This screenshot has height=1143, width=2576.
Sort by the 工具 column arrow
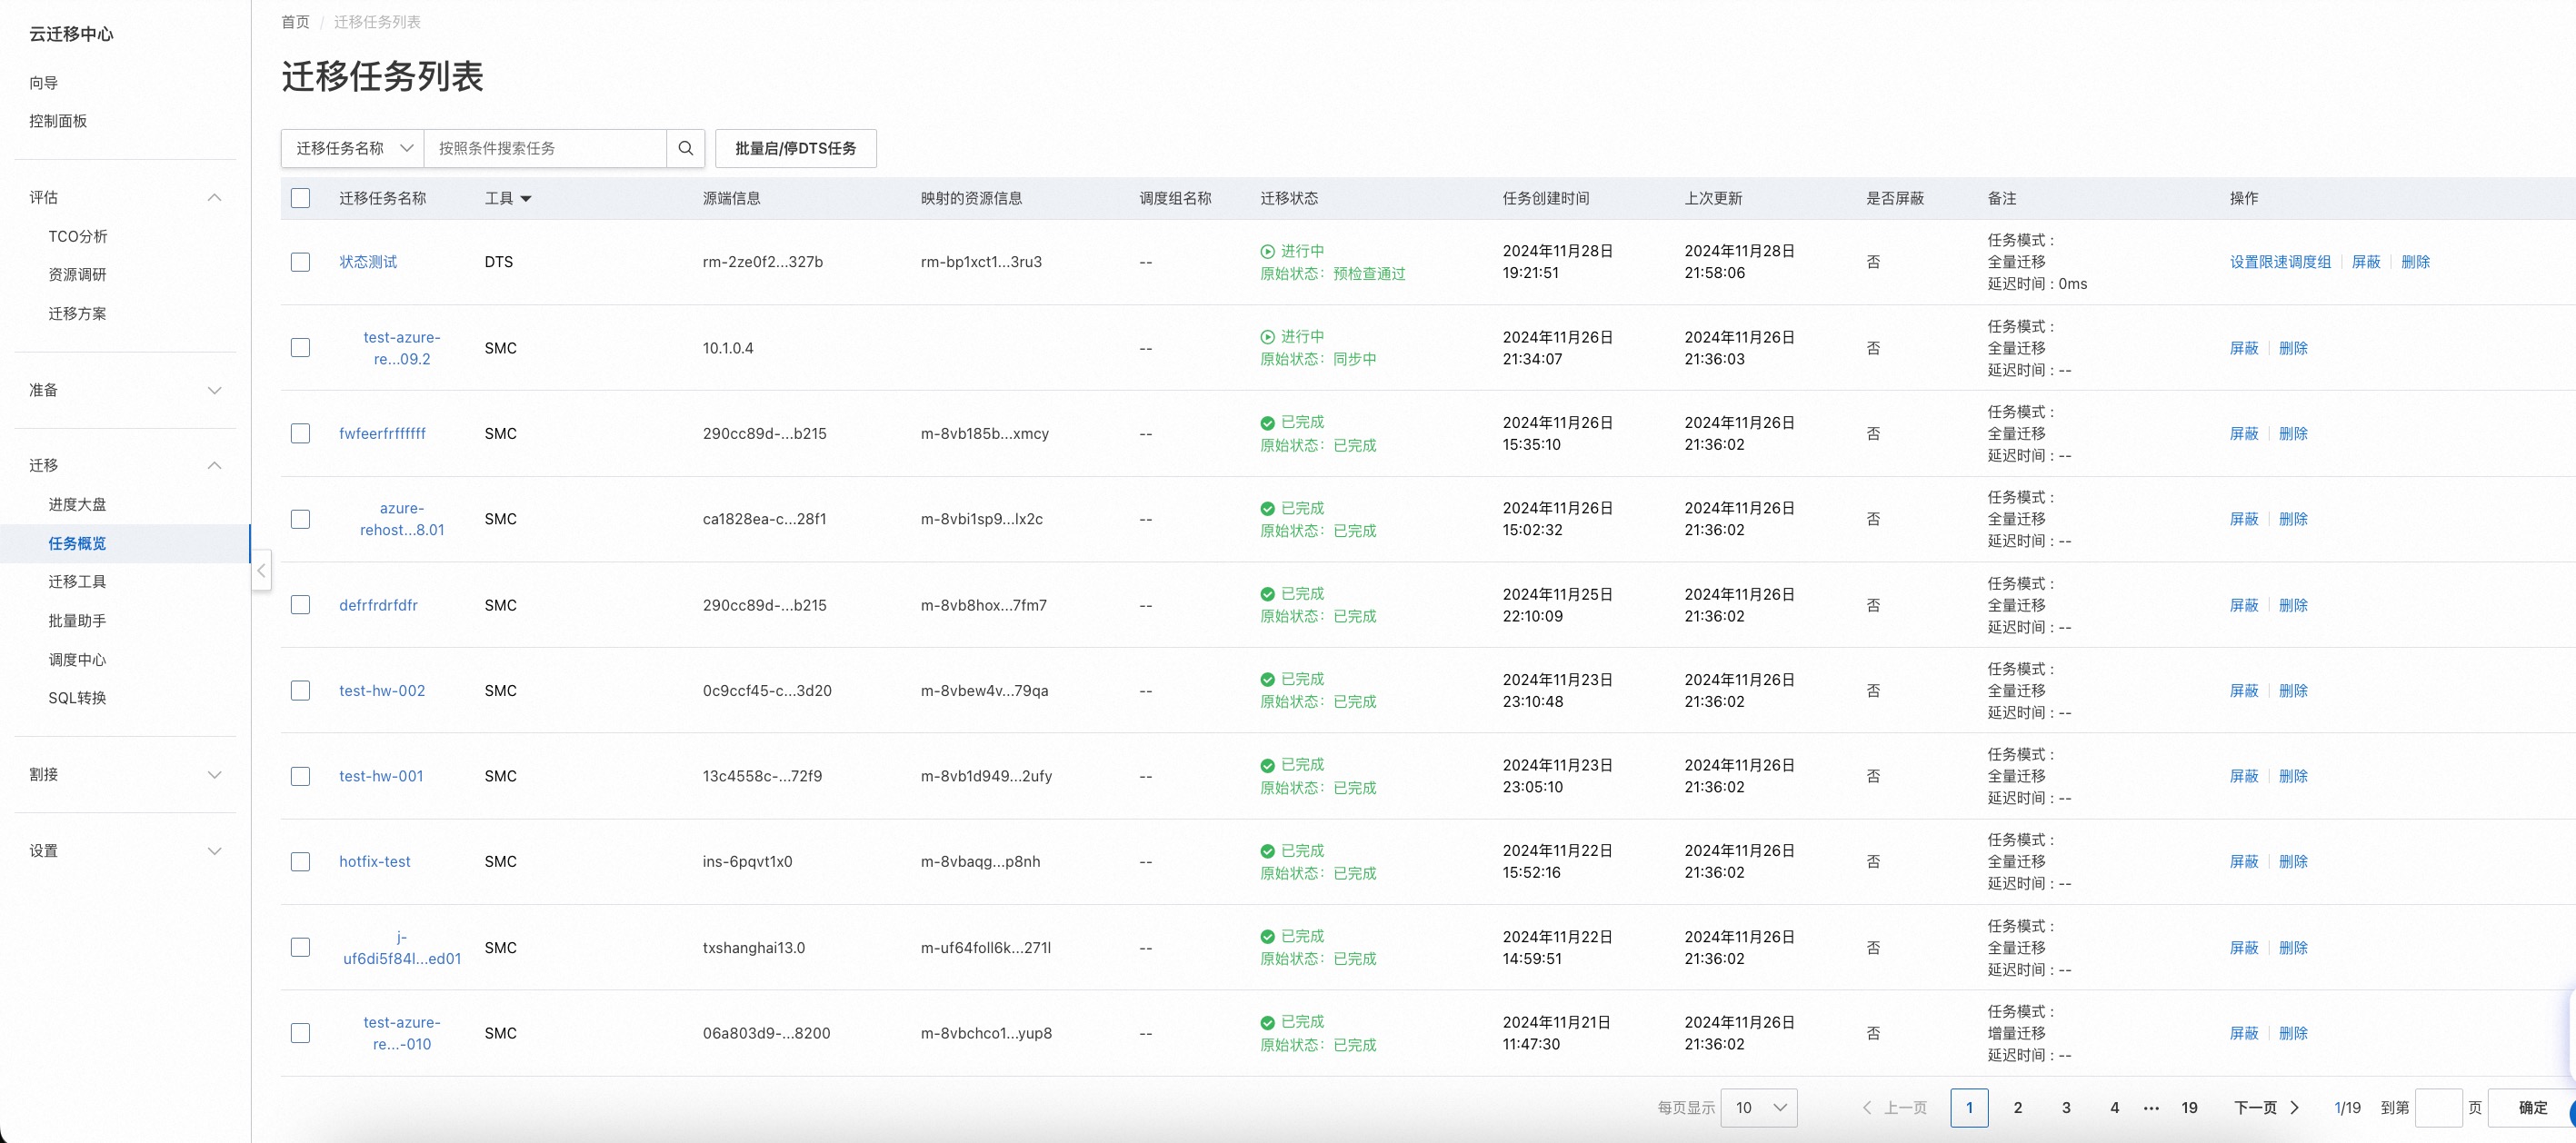coord(526,199)
